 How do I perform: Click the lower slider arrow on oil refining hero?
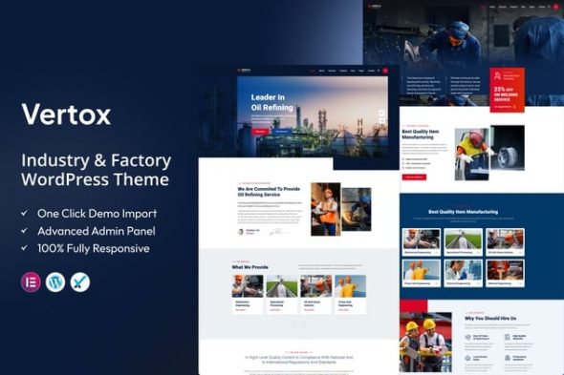pyautogui.click(x=382, y=120)
